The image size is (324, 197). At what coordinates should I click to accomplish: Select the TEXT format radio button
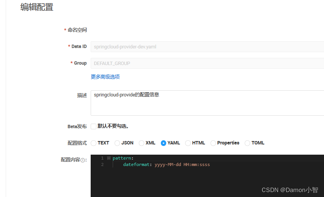pyautogui.click(x=93, y=143)
